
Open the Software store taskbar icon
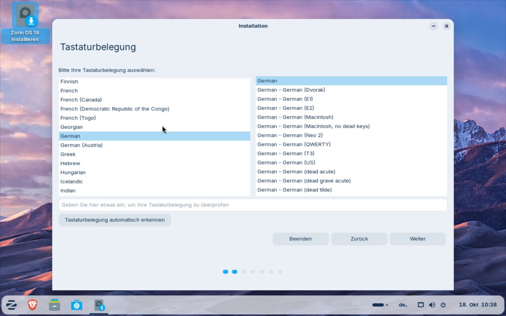click(x=77, y=305)
